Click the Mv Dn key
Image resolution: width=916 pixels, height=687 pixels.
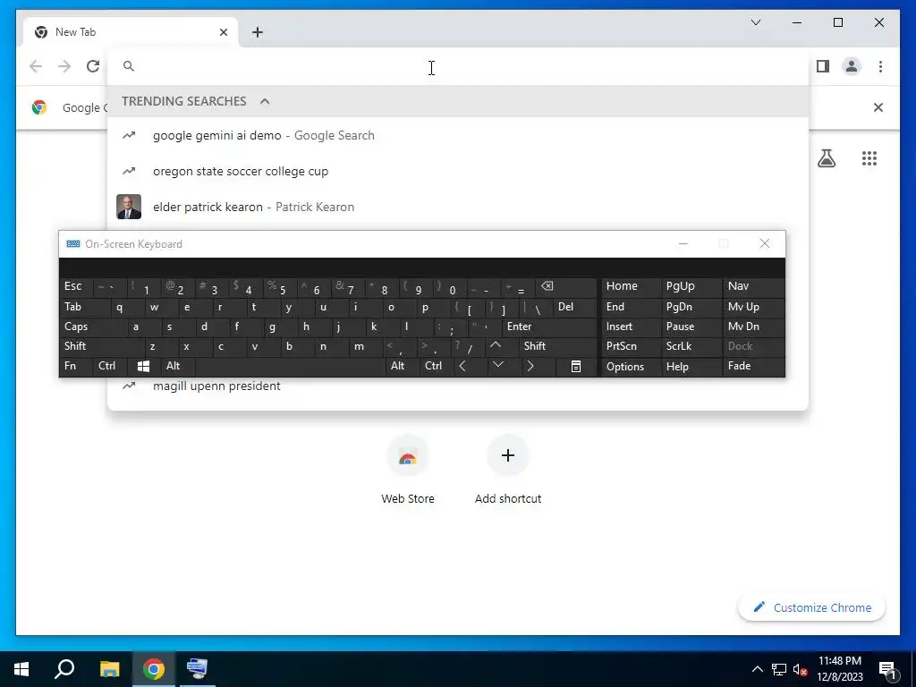pyautogui.click(x=753, y=327)
